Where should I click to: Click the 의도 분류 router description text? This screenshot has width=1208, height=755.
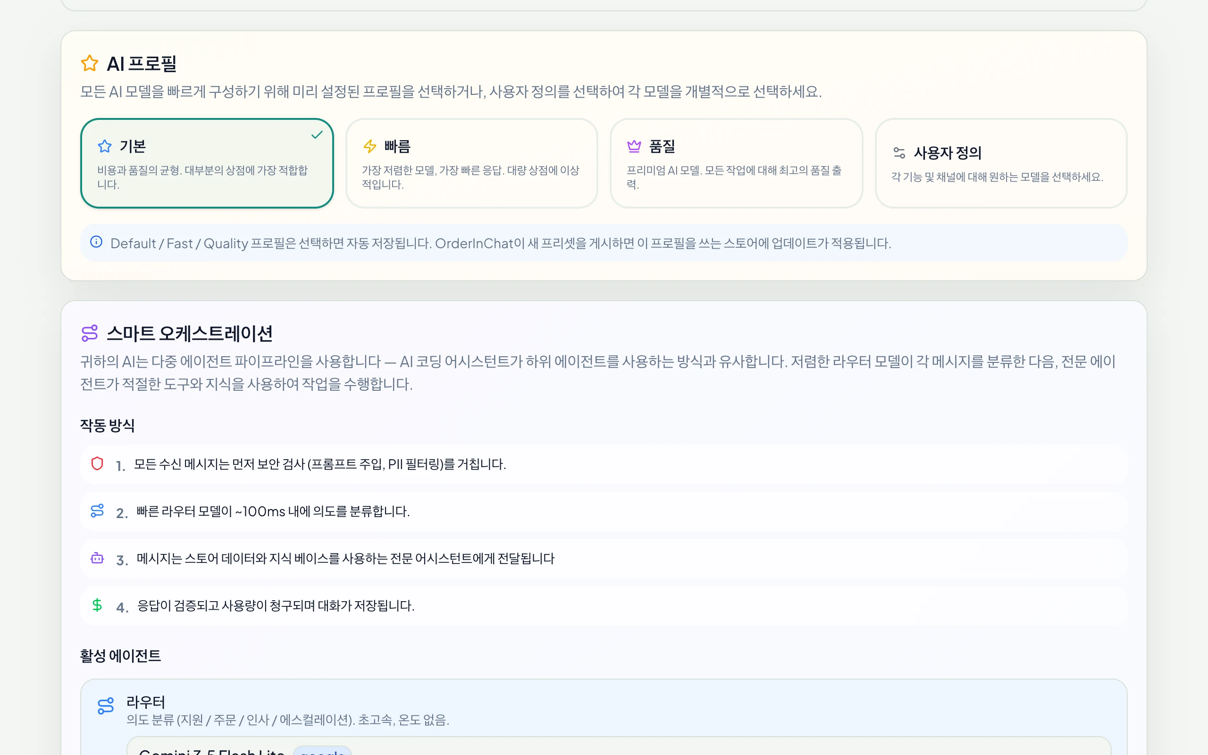click(287, 720)
